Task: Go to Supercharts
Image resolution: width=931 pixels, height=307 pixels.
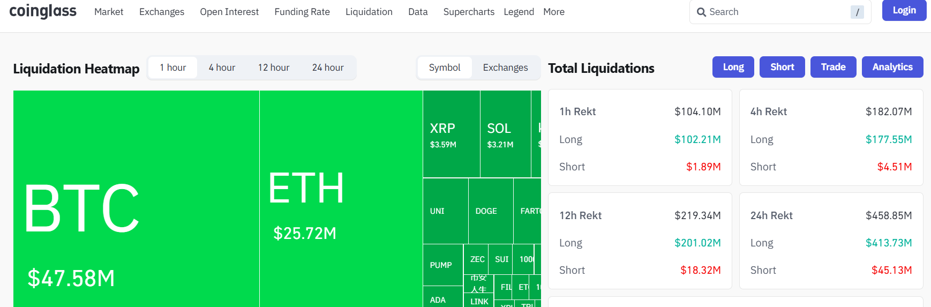Action: tap(469, 12)
